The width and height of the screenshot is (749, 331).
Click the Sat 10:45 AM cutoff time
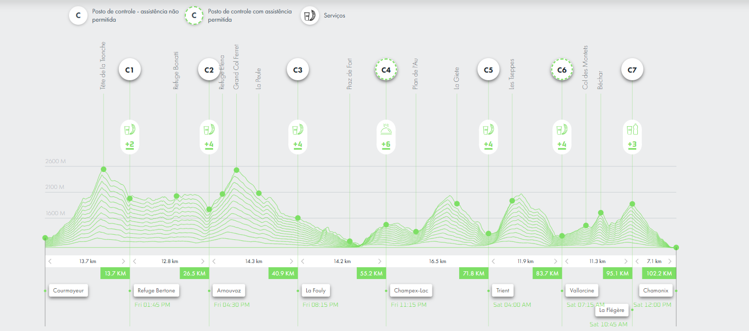click(608, 324)
